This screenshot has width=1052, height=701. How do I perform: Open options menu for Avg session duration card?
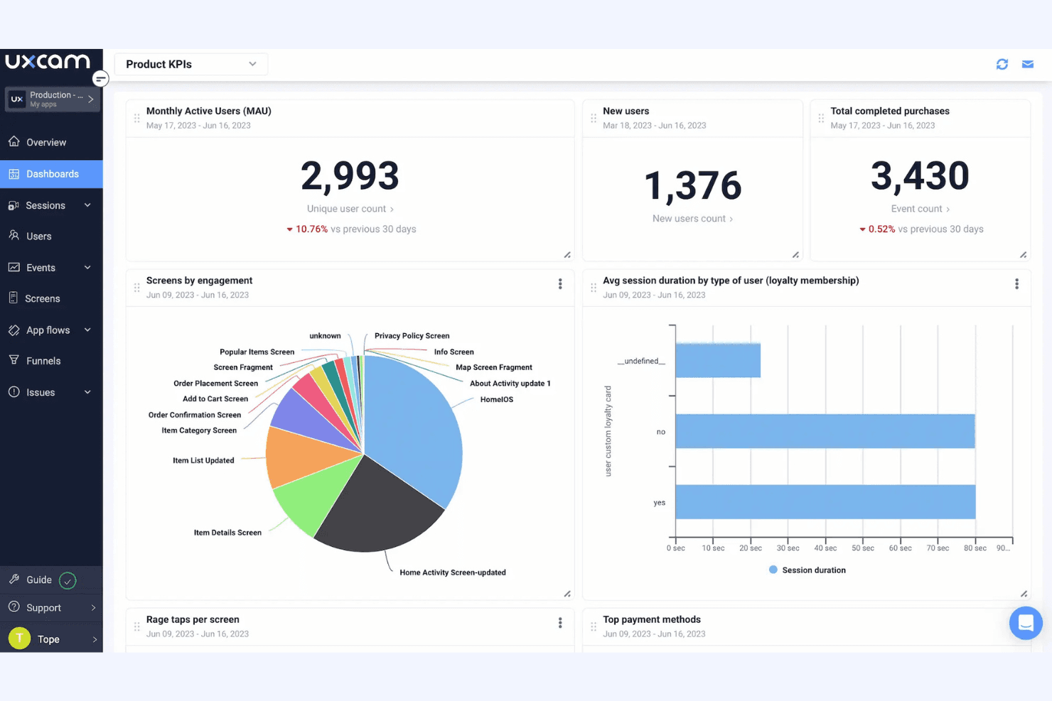pyautogui.click(x=1016, y=284)
